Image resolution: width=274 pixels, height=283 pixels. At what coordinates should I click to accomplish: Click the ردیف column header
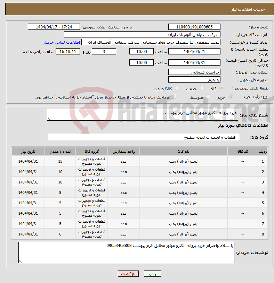(x=263, y=152)
